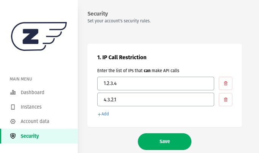Viewport: 259px width, 153px height.
Task: Click the MAIN MENU sidebar label
Action: [x=21, y=79]
